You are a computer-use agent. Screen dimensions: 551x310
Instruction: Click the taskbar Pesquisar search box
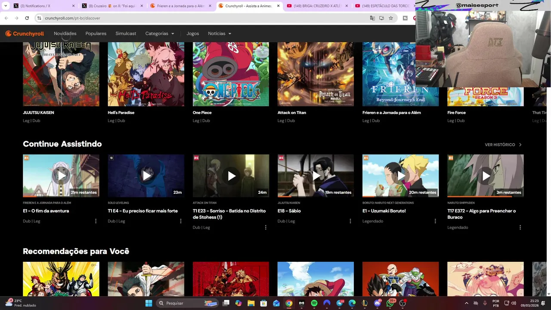pyautogui.click(x=187, y=303)
